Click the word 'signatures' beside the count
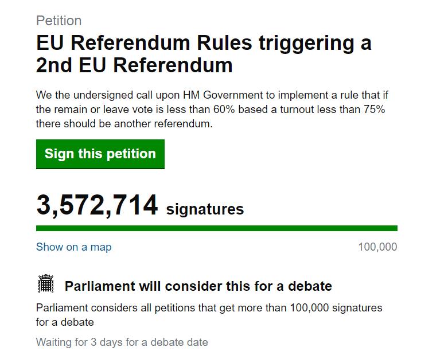448x351 pixels. (x=205, y=209)
